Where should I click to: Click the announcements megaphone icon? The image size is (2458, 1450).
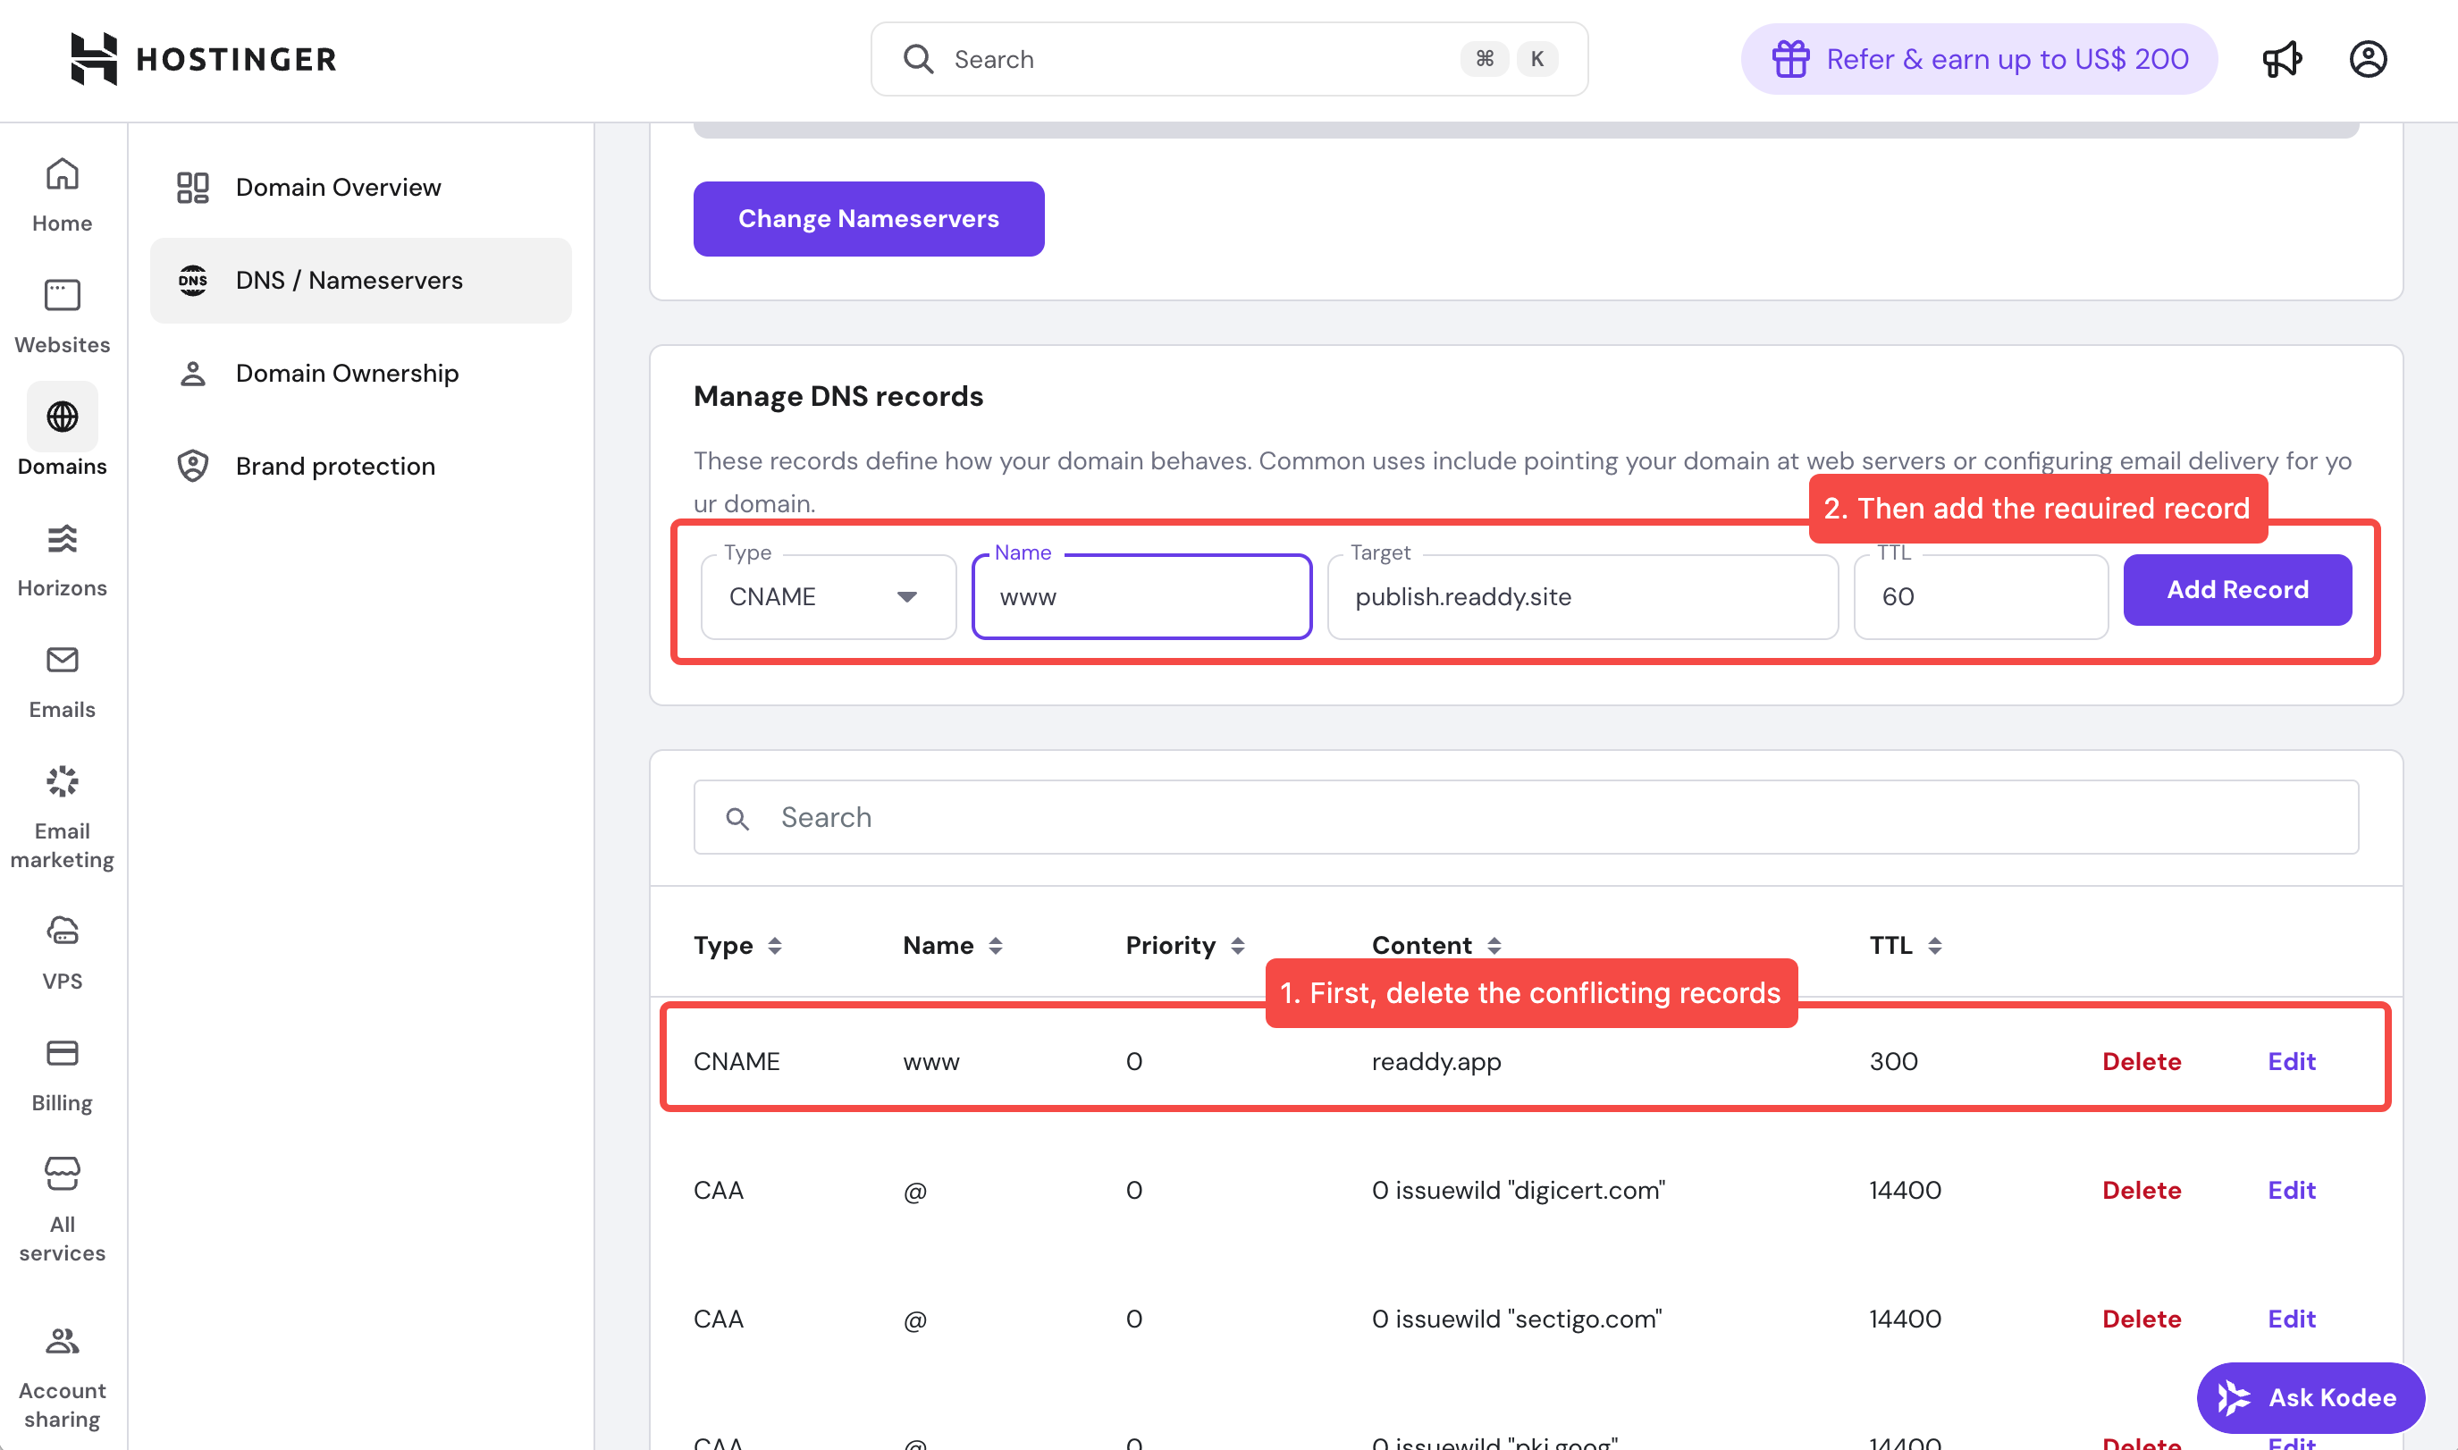2281,60
